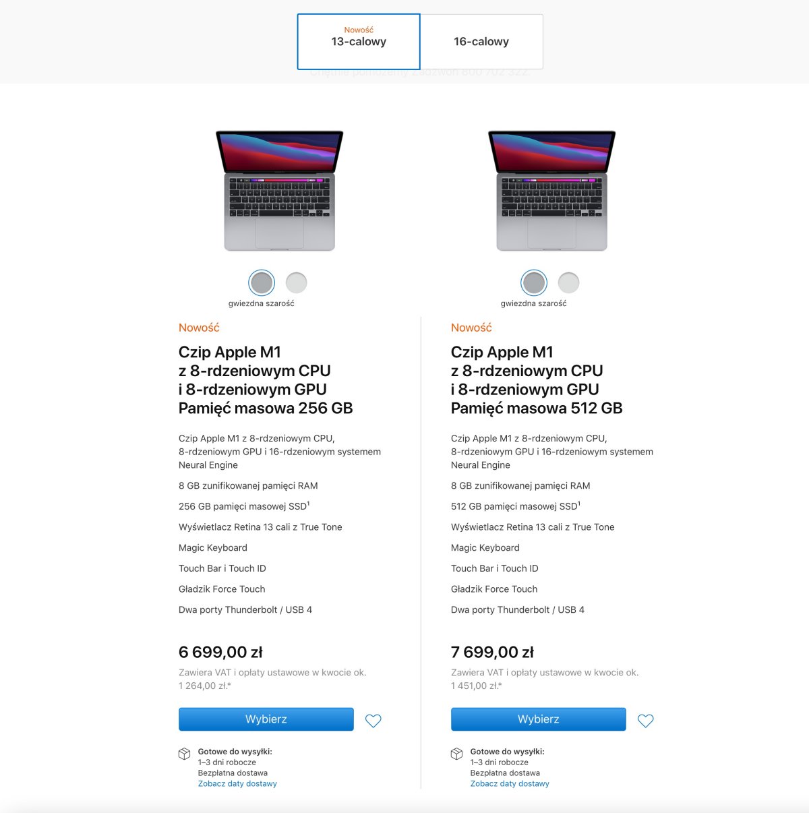Click shipping box icon under 256 GB model
This screenshot has width=809, height=813.
click(x=184, y=754)
